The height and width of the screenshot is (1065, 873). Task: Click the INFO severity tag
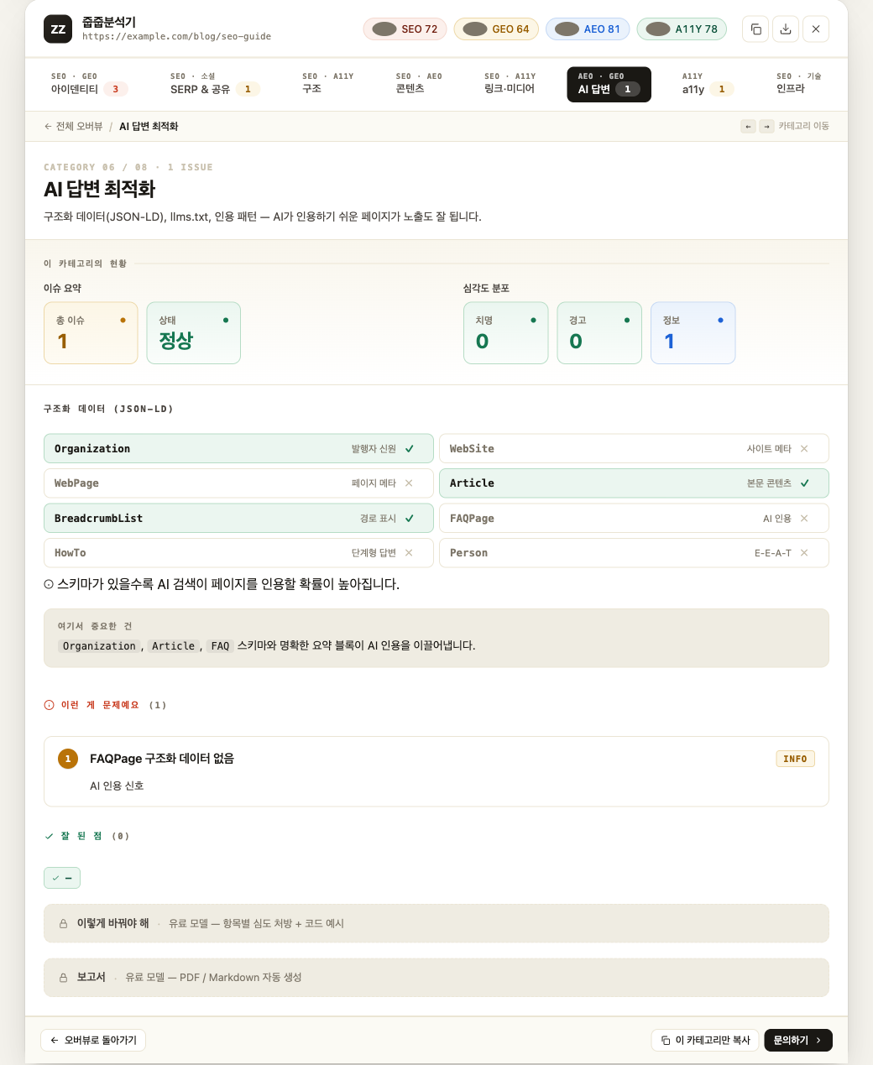click(x=795, y=759)
